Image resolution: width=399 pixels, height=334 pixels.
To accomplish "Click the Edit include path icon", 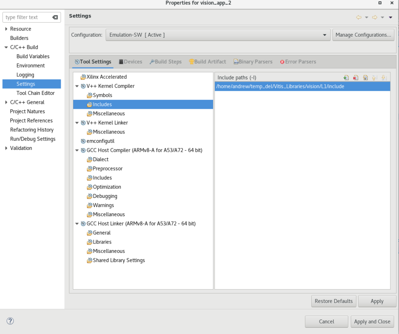I will pos(365,78).
